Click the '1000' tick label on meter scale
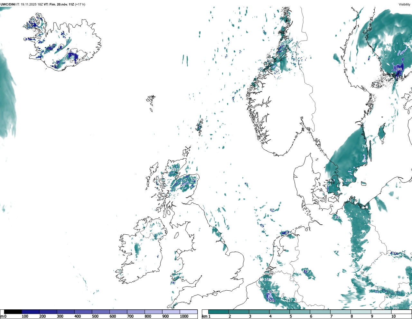This screenshot has height=319, width=412. [x=184, y=316]
